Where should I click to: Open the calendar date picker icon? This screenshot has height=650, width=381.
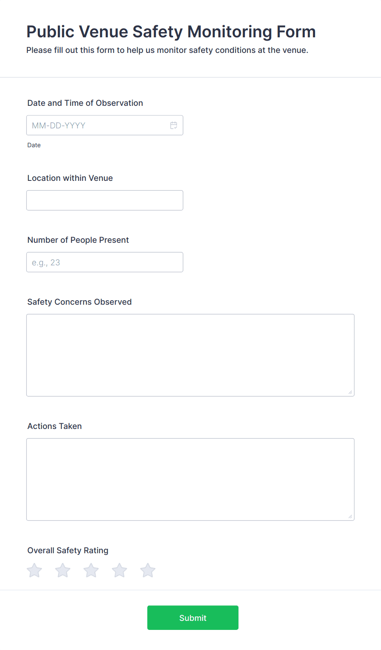click(174, 125)
